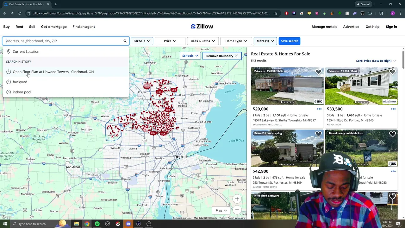Open Chrome from the taskbar
This screenshot has height=228, width=405.
(x=87, y=224)
